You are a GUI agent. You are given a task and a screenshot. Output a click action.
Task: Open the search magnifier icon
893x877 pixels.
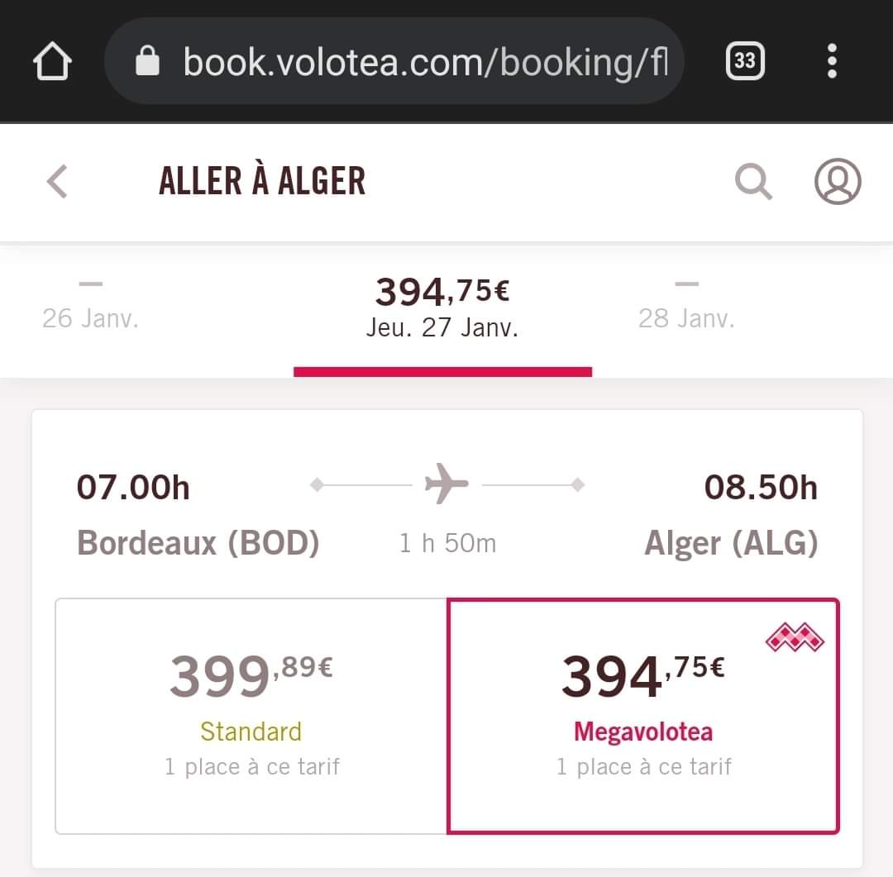tap(753, 182)
